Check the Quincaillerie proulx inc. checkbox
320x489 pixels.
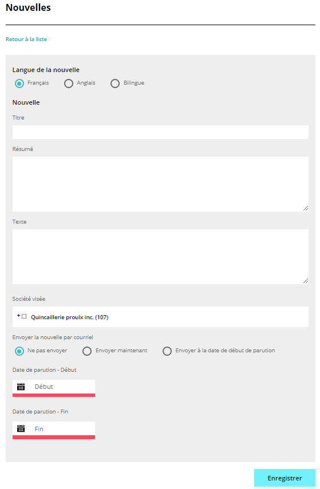(x=24, y=316)
